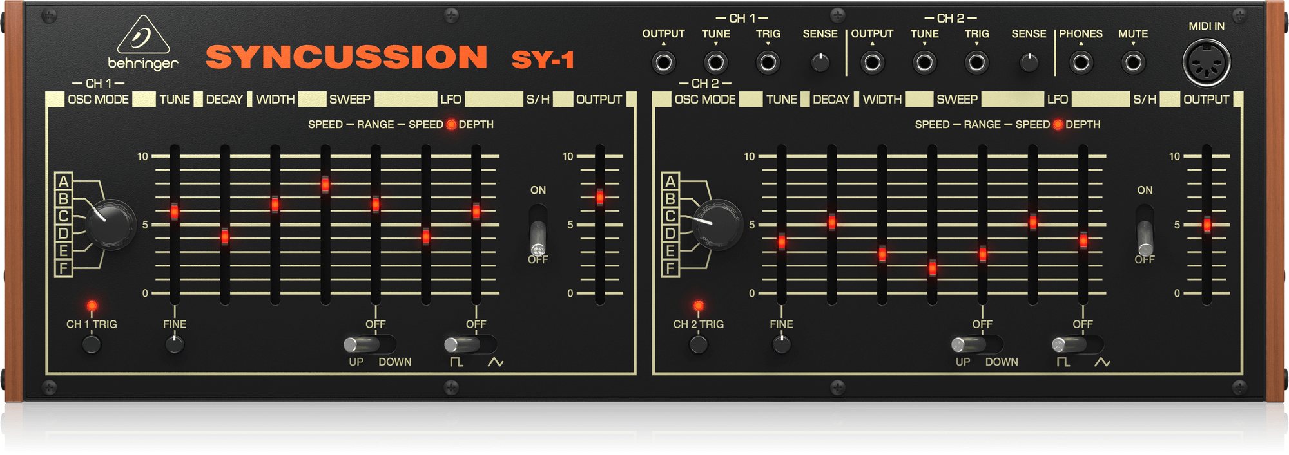Click CH 2 square waveform symbol
The height and width of the screenshot is (455, 1289).
click(x=1063, y=362)
